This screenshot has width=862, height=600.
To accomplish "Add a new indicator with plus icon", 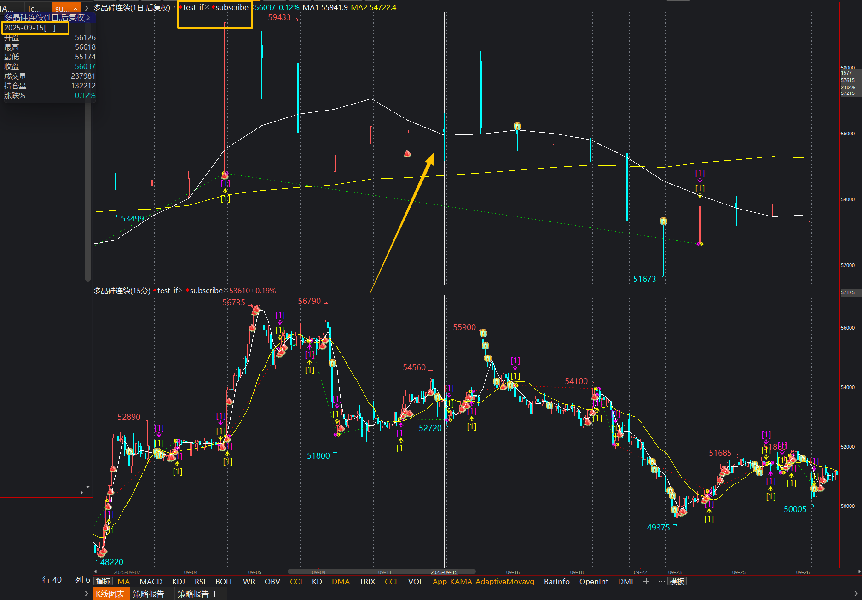I will coord(646,581).
